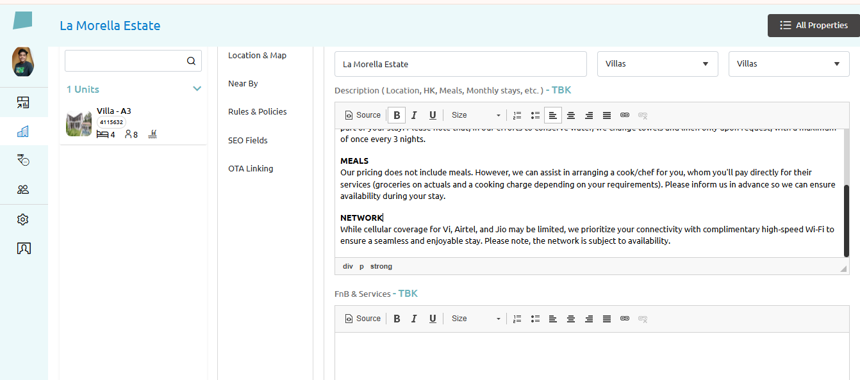Insert bulleted list in Description editor
Screen dimensions: 860x380
[x=535, y=115]
